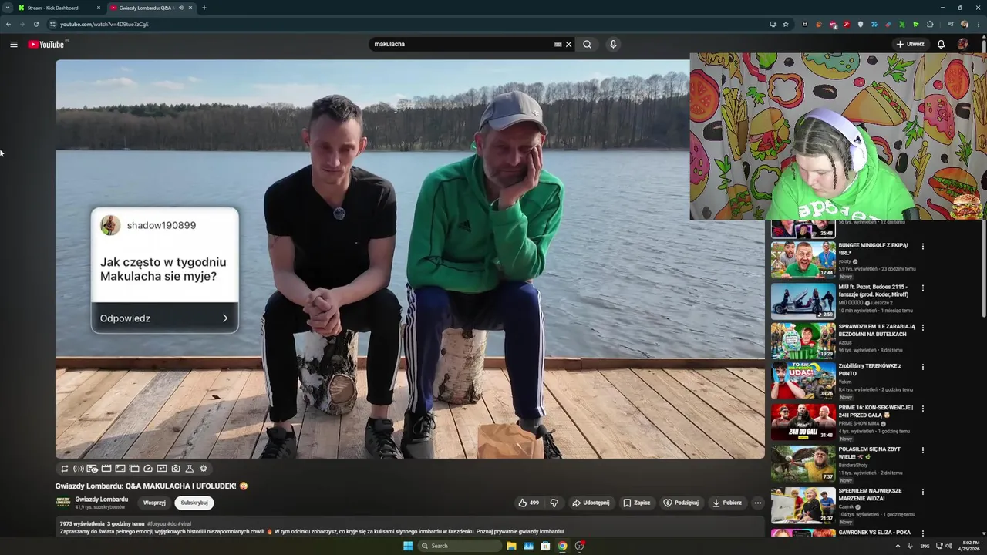
Task: Download the video with Pobierz
Action: [x=726, y=503]
